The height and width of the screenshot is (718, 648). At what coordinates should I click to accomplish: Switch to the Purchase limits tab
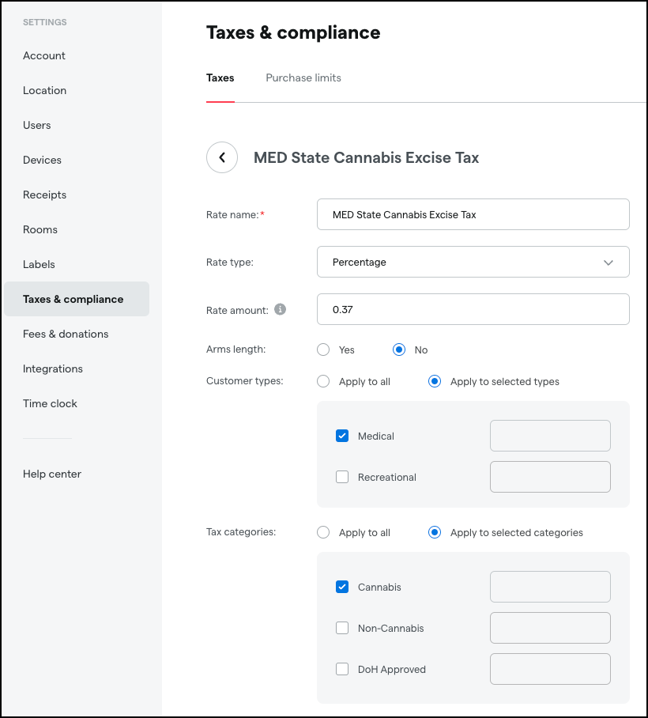pyautogui.click(x=303, y=77)
